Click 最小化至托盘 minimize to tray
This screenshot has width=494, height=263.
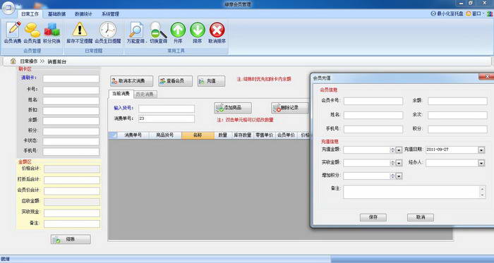[447, 13]
